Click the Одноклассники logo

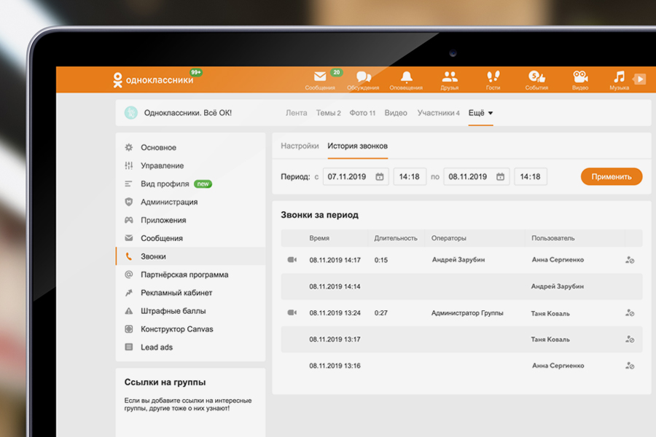click(153, 80)
